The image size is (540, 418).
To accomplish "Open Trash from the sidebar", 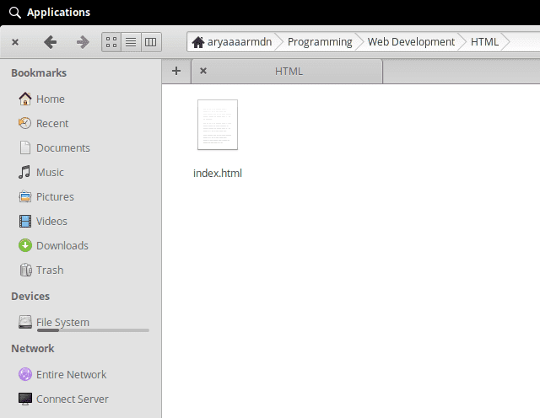I will pyautogui.click(x=49, y=270).
